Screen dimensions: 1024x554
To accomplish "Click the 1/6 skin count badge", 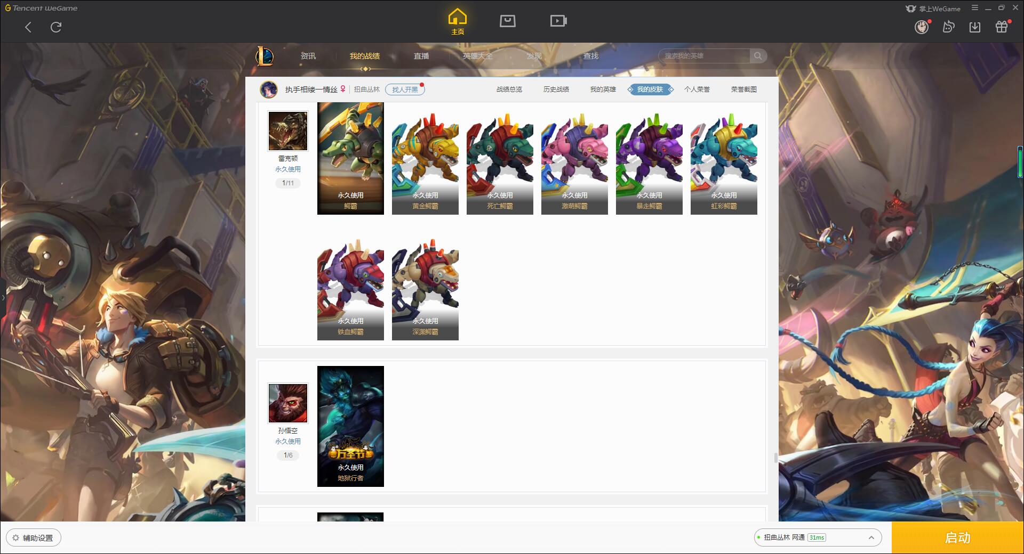I will (x=288, y=455).
